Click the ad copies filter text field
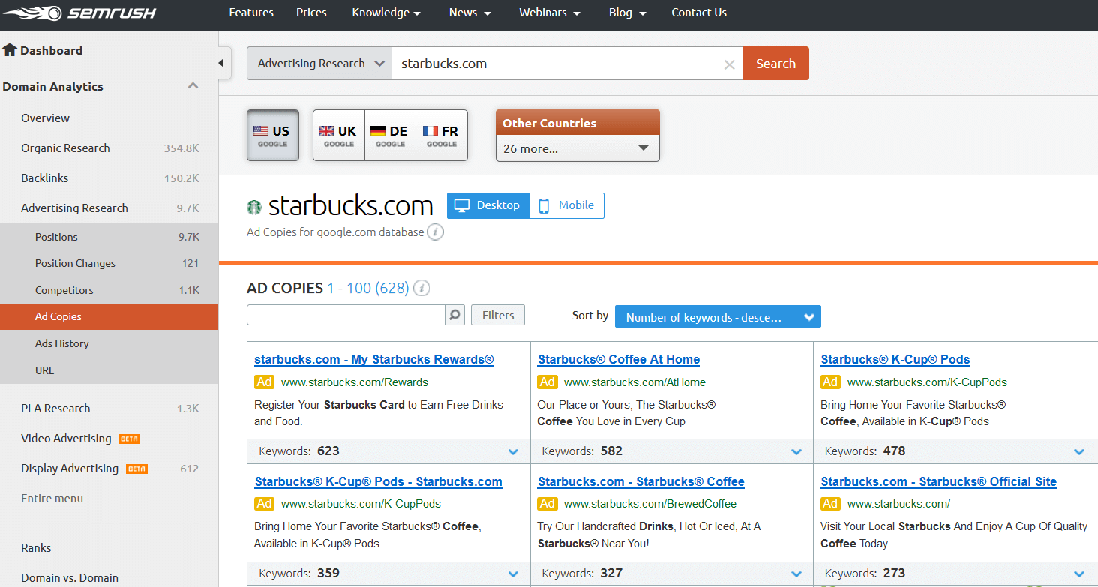 346,315
